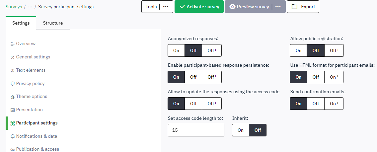Click the General settings tools icon
This screenshot has width=377, height=152.
[x=13, y=57]
